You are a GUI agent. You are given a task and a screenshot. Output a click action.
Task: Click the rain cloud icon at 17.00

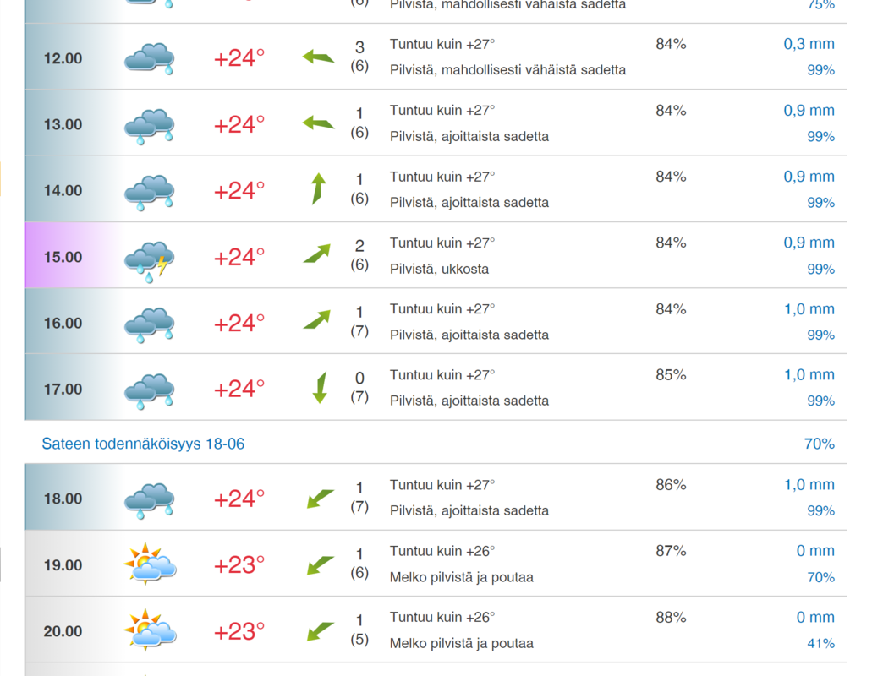[x=150, y=391]
